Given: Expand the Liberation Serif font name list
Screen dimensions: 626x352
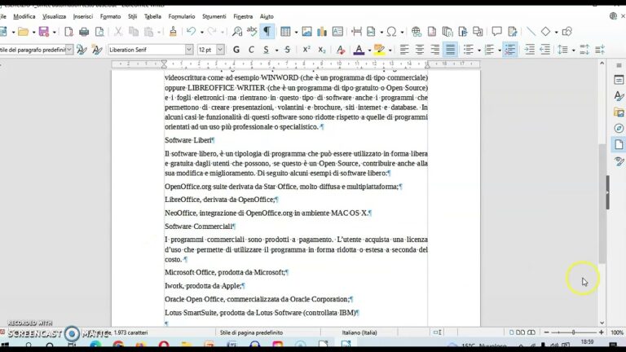Looking at the screenshot, I should (x=189, y=50).
